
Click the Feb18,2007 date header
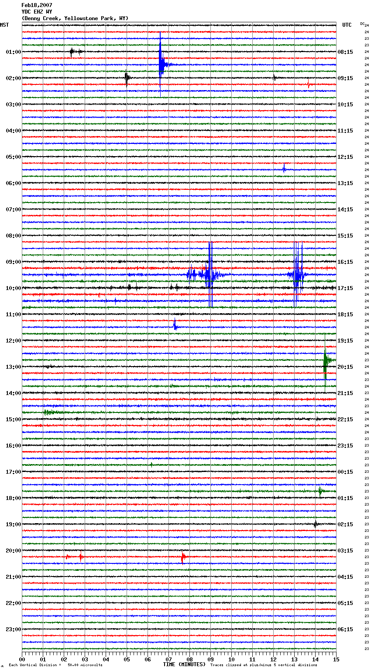click(x=37, y=5)
